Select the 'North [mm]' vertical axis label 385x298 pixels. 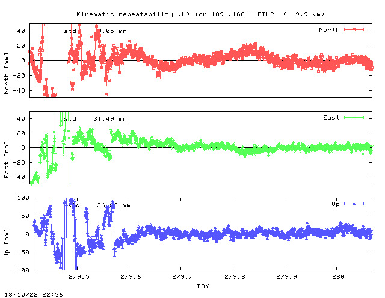pyautogui.click(x=7, y=73)
